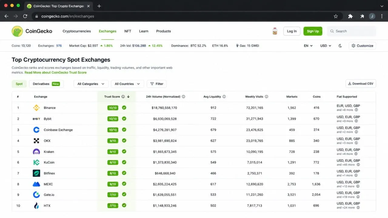388x218 pixels.
Task: Click the OKX logo icon
Action: 36,141
